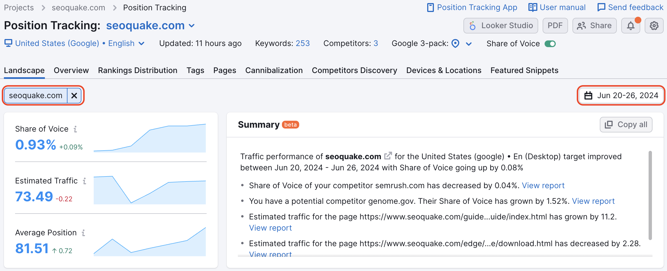Click the Keywords count 253

coord(303,43)
